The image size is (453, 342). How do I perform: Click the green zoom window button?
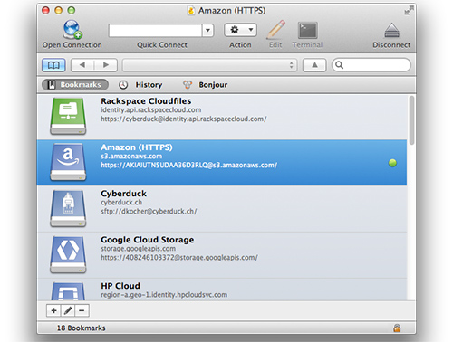[x=72, y=10]
